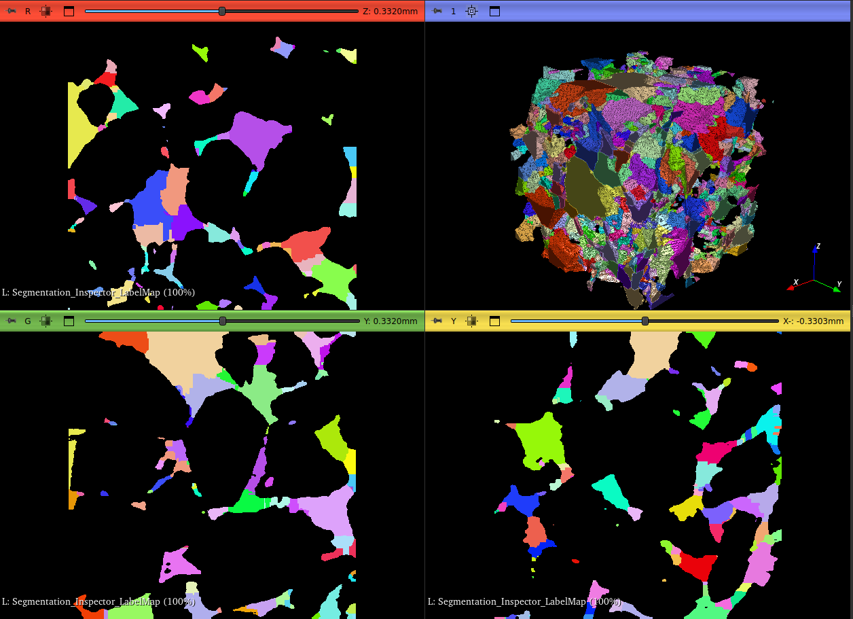This screenshot has width=853, height=619.
Task: Expand the 3D view controller pin
Action: click(x=437, y=11)
